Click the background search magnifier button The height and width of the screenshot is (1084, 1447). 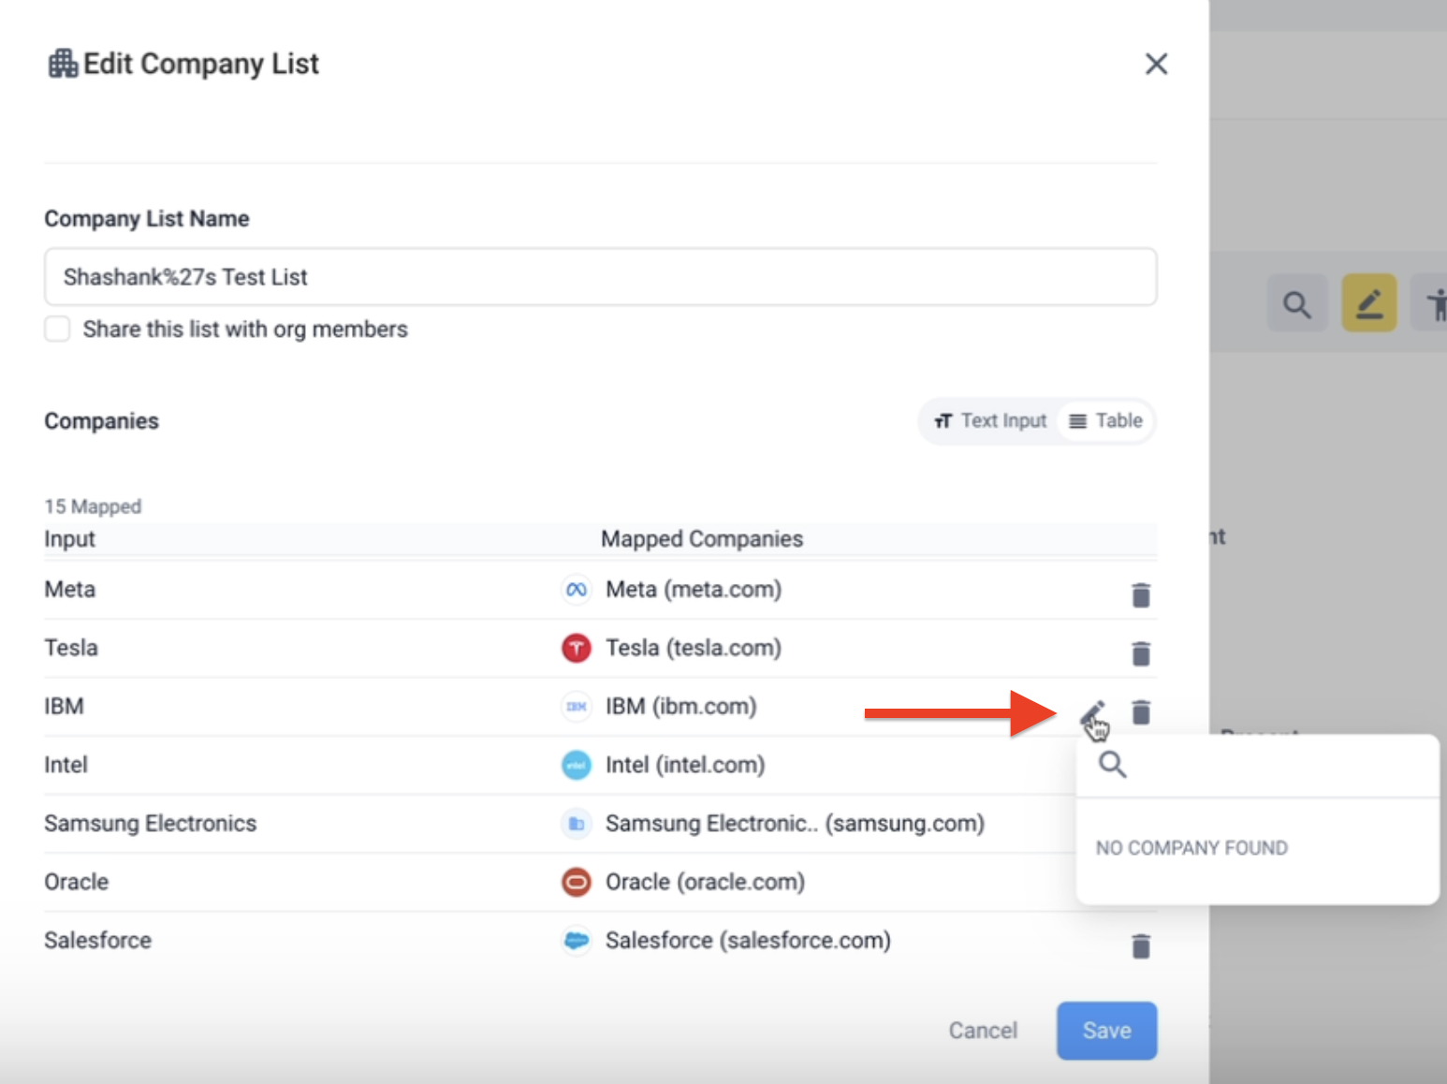click(x=1296, y=303)
